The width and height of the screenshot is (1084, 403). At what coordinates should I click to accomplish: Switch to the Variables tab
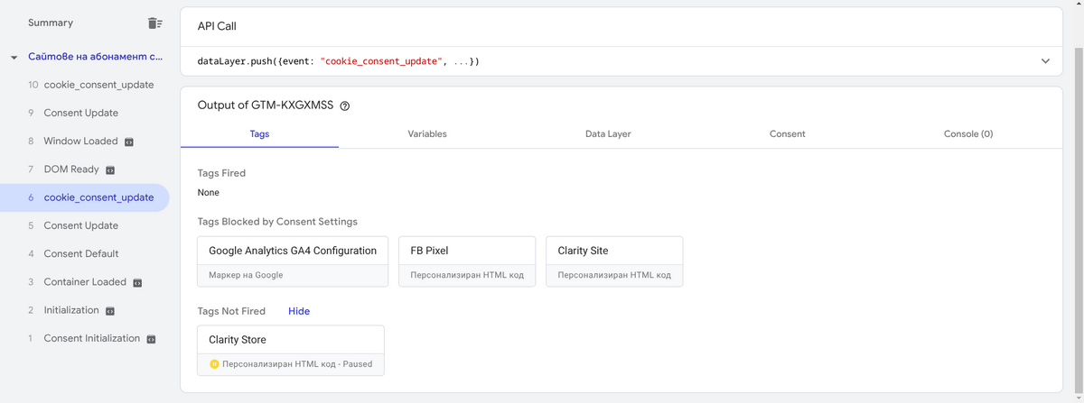[x=427, y=133]
